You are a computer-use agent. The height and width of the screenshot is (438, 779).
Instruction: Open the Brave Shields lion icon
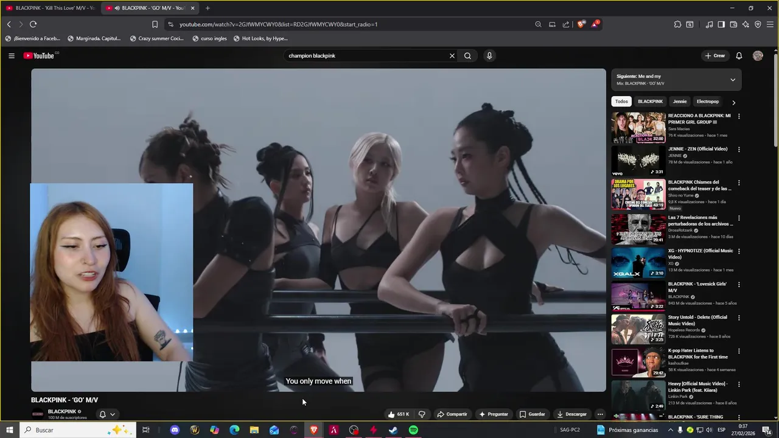(x=581, y=24)
